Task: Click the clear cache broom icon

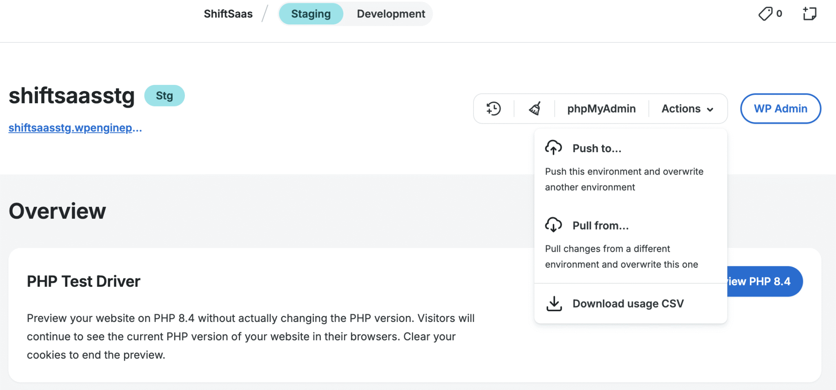Action: 535,109
